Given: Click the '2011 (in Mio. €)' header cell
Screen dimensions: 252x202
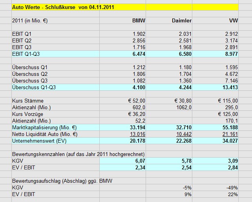Looking at the screenshot, I should (30, 20).
